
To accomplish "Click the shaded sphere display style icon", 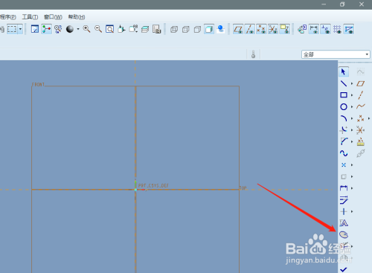I will point(70,29).
